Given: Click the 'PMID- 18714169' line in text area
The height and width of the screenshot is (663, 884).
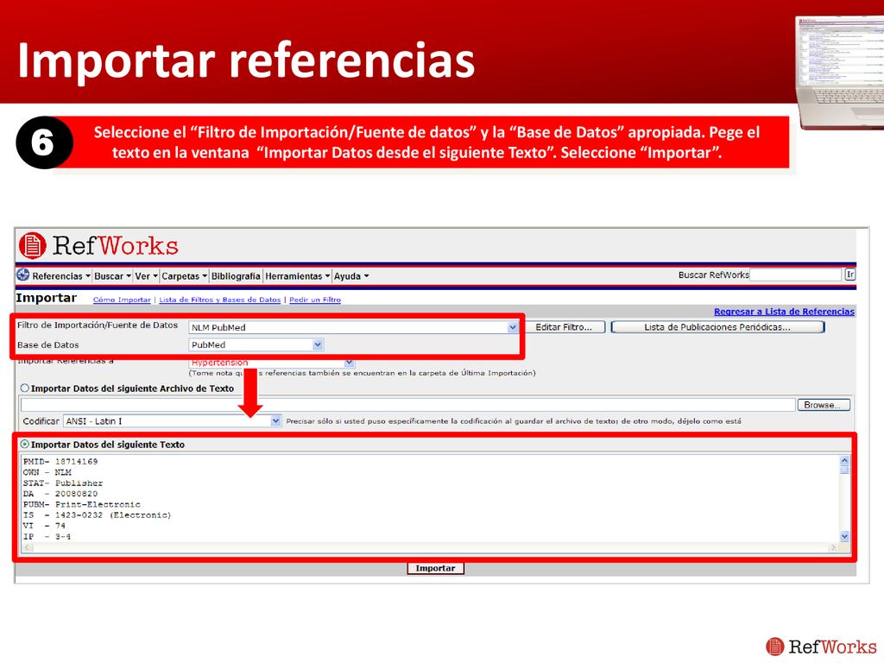Looking at the screenshot, I should 60,461.
